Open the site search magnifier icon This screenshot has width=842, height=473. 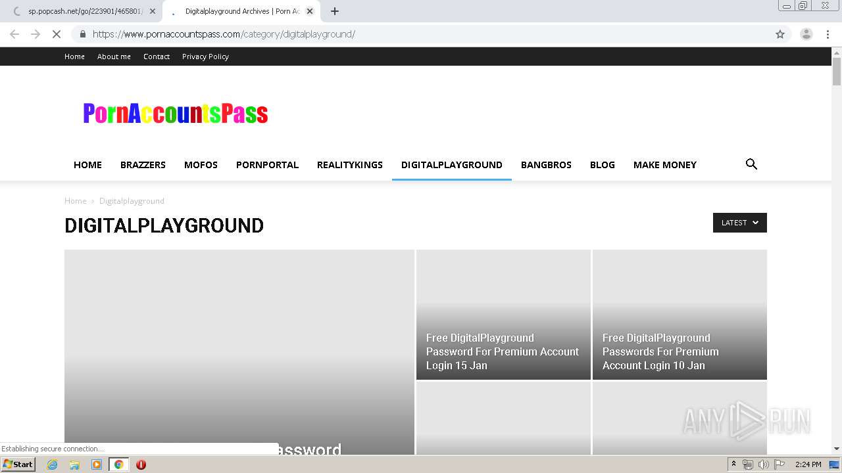(x=751, y=164)
